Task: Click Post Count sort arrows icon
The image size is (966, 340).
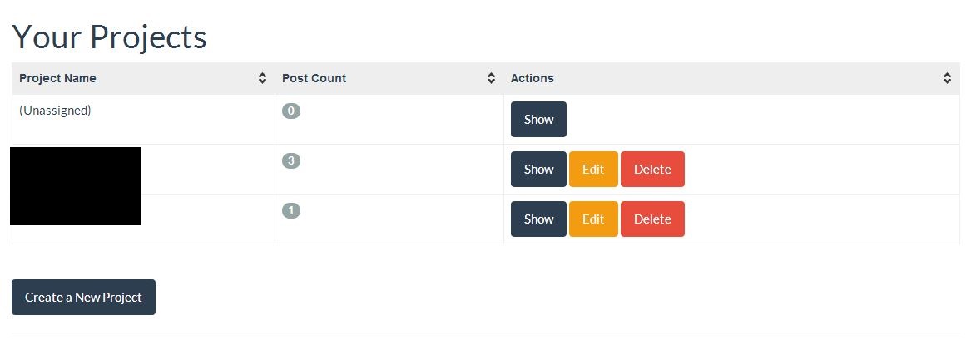Action: (491, 78)
